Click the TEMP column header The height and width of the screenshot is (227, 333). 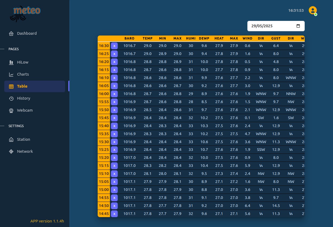point(148,38)
